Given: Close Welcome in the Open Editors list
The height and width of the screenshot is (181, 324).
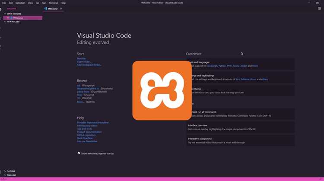Looking at the screenshot, I should pos(8,18).
